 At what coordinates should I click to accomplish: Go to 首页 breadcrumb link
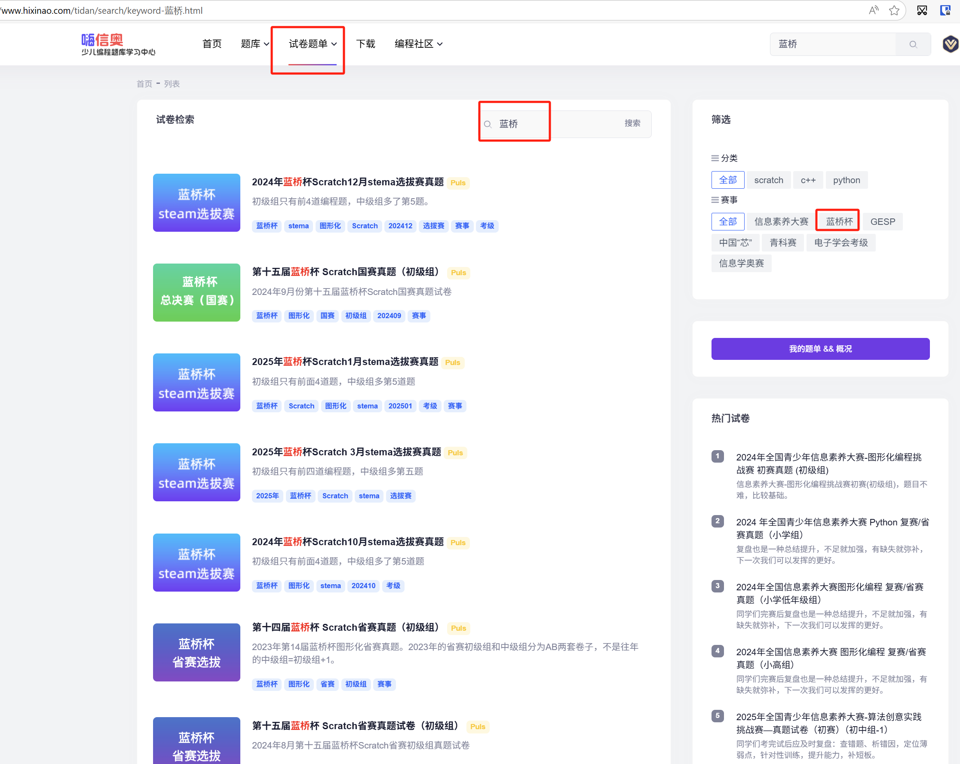tap(144, 84)
